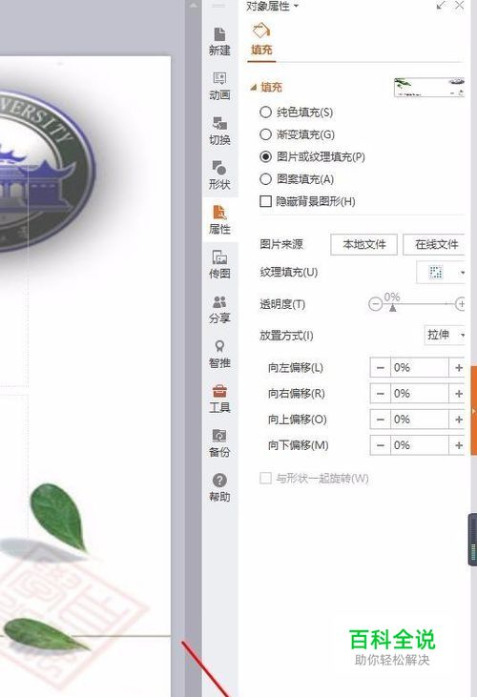
Task: Click the 本地文件 button
Action: (x=363, y=244)
